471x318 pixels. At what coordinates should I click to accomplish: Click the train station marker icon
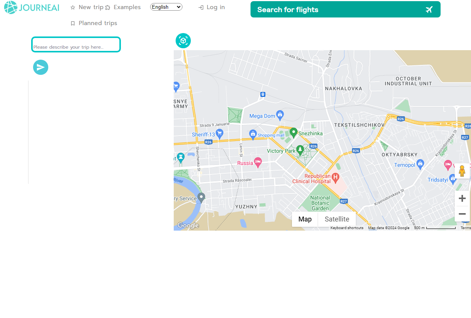(263, 94)
